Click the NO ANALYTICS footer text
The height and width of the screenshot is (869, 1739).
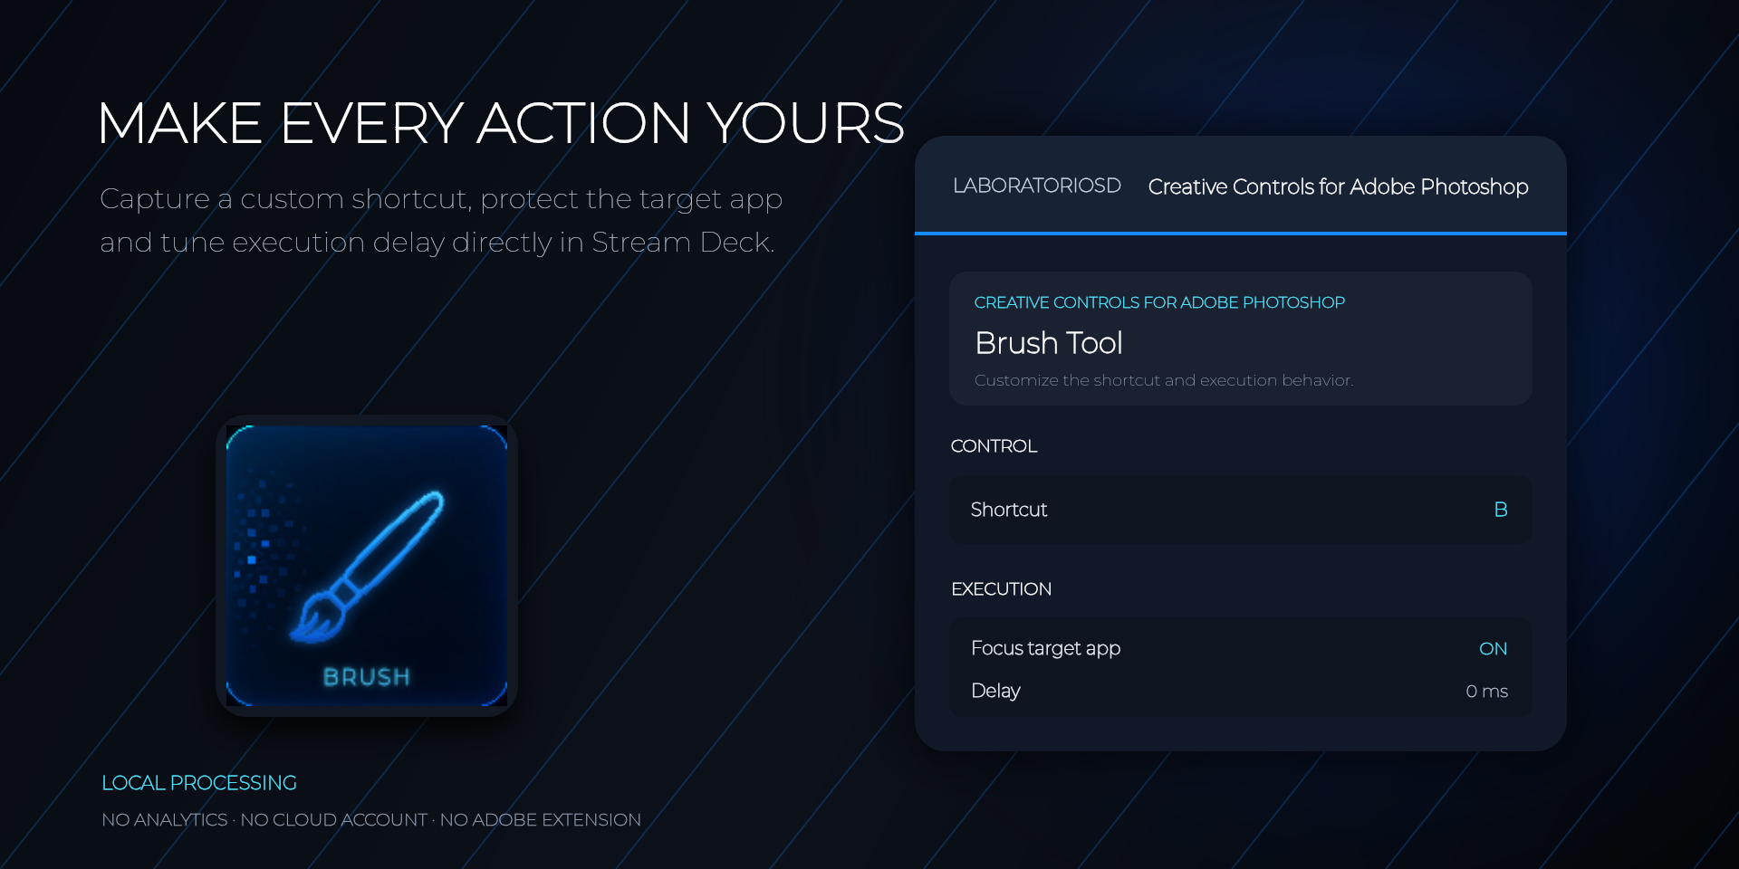point(165,820)
